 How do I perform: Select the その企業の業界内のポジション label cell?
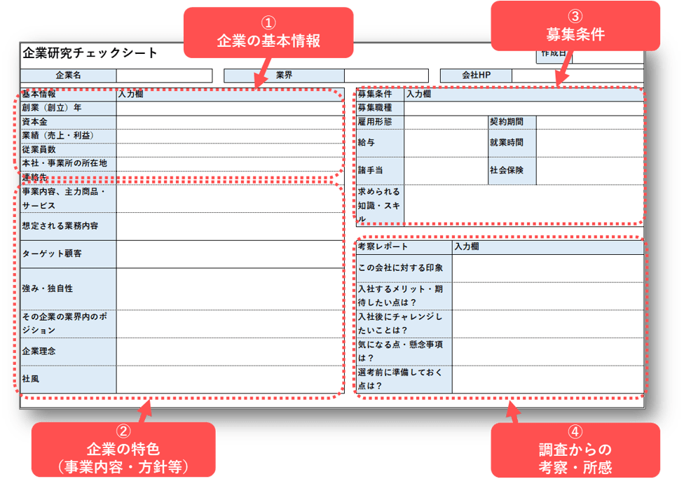[69, 324]
